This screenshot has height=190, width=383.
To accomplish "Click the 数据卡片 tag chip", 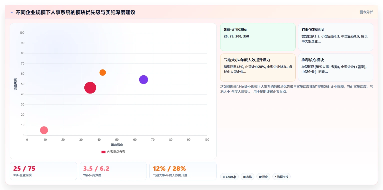I will point(281,177).
